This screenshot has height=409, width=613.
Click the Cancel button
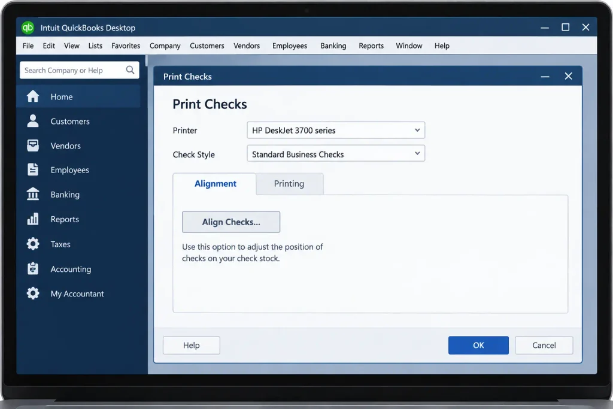point(544,346)
